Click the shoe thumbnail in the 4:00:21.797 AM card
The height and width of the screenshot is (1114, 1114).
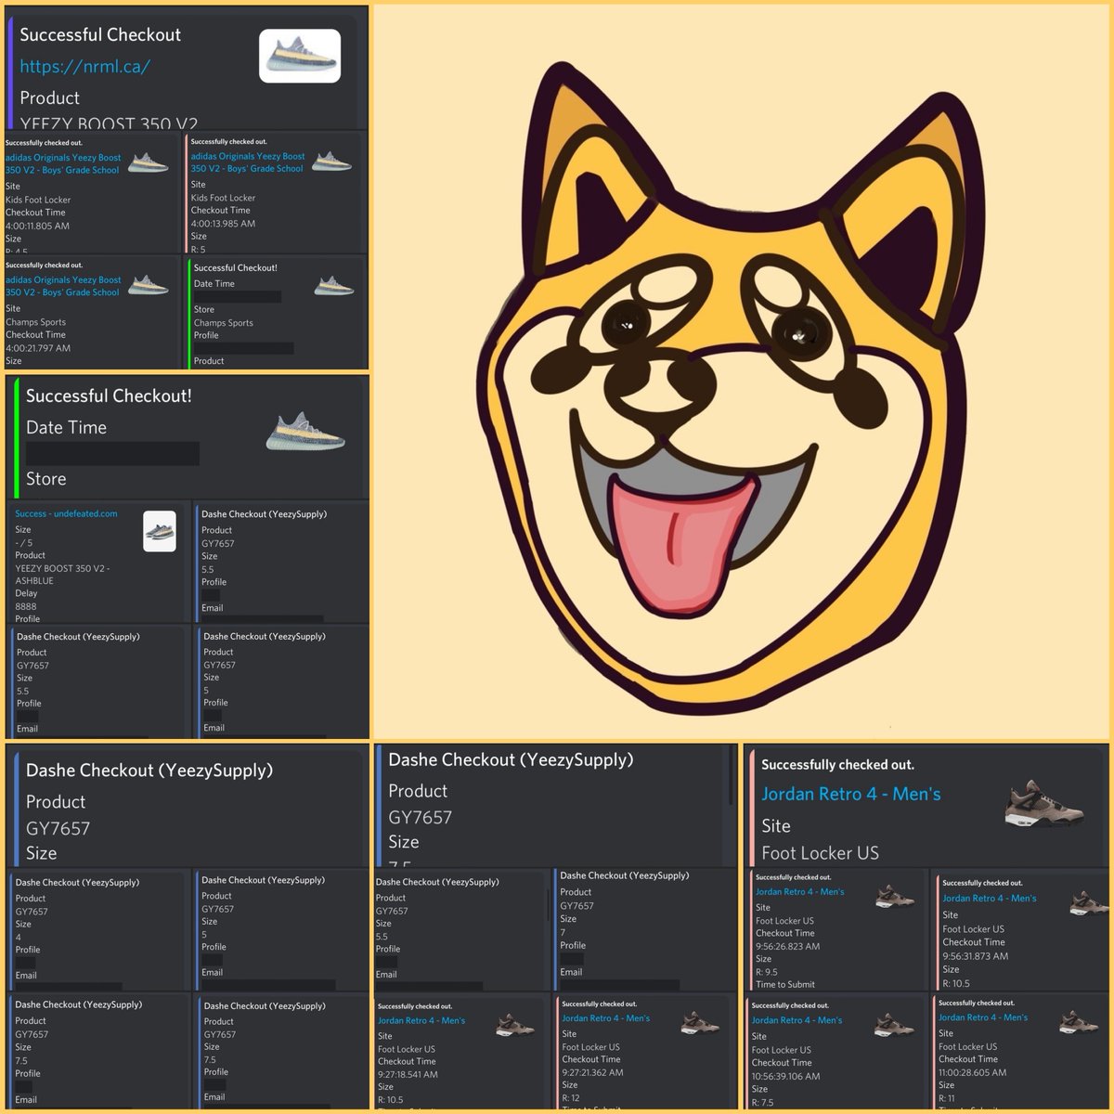(149, 285)
